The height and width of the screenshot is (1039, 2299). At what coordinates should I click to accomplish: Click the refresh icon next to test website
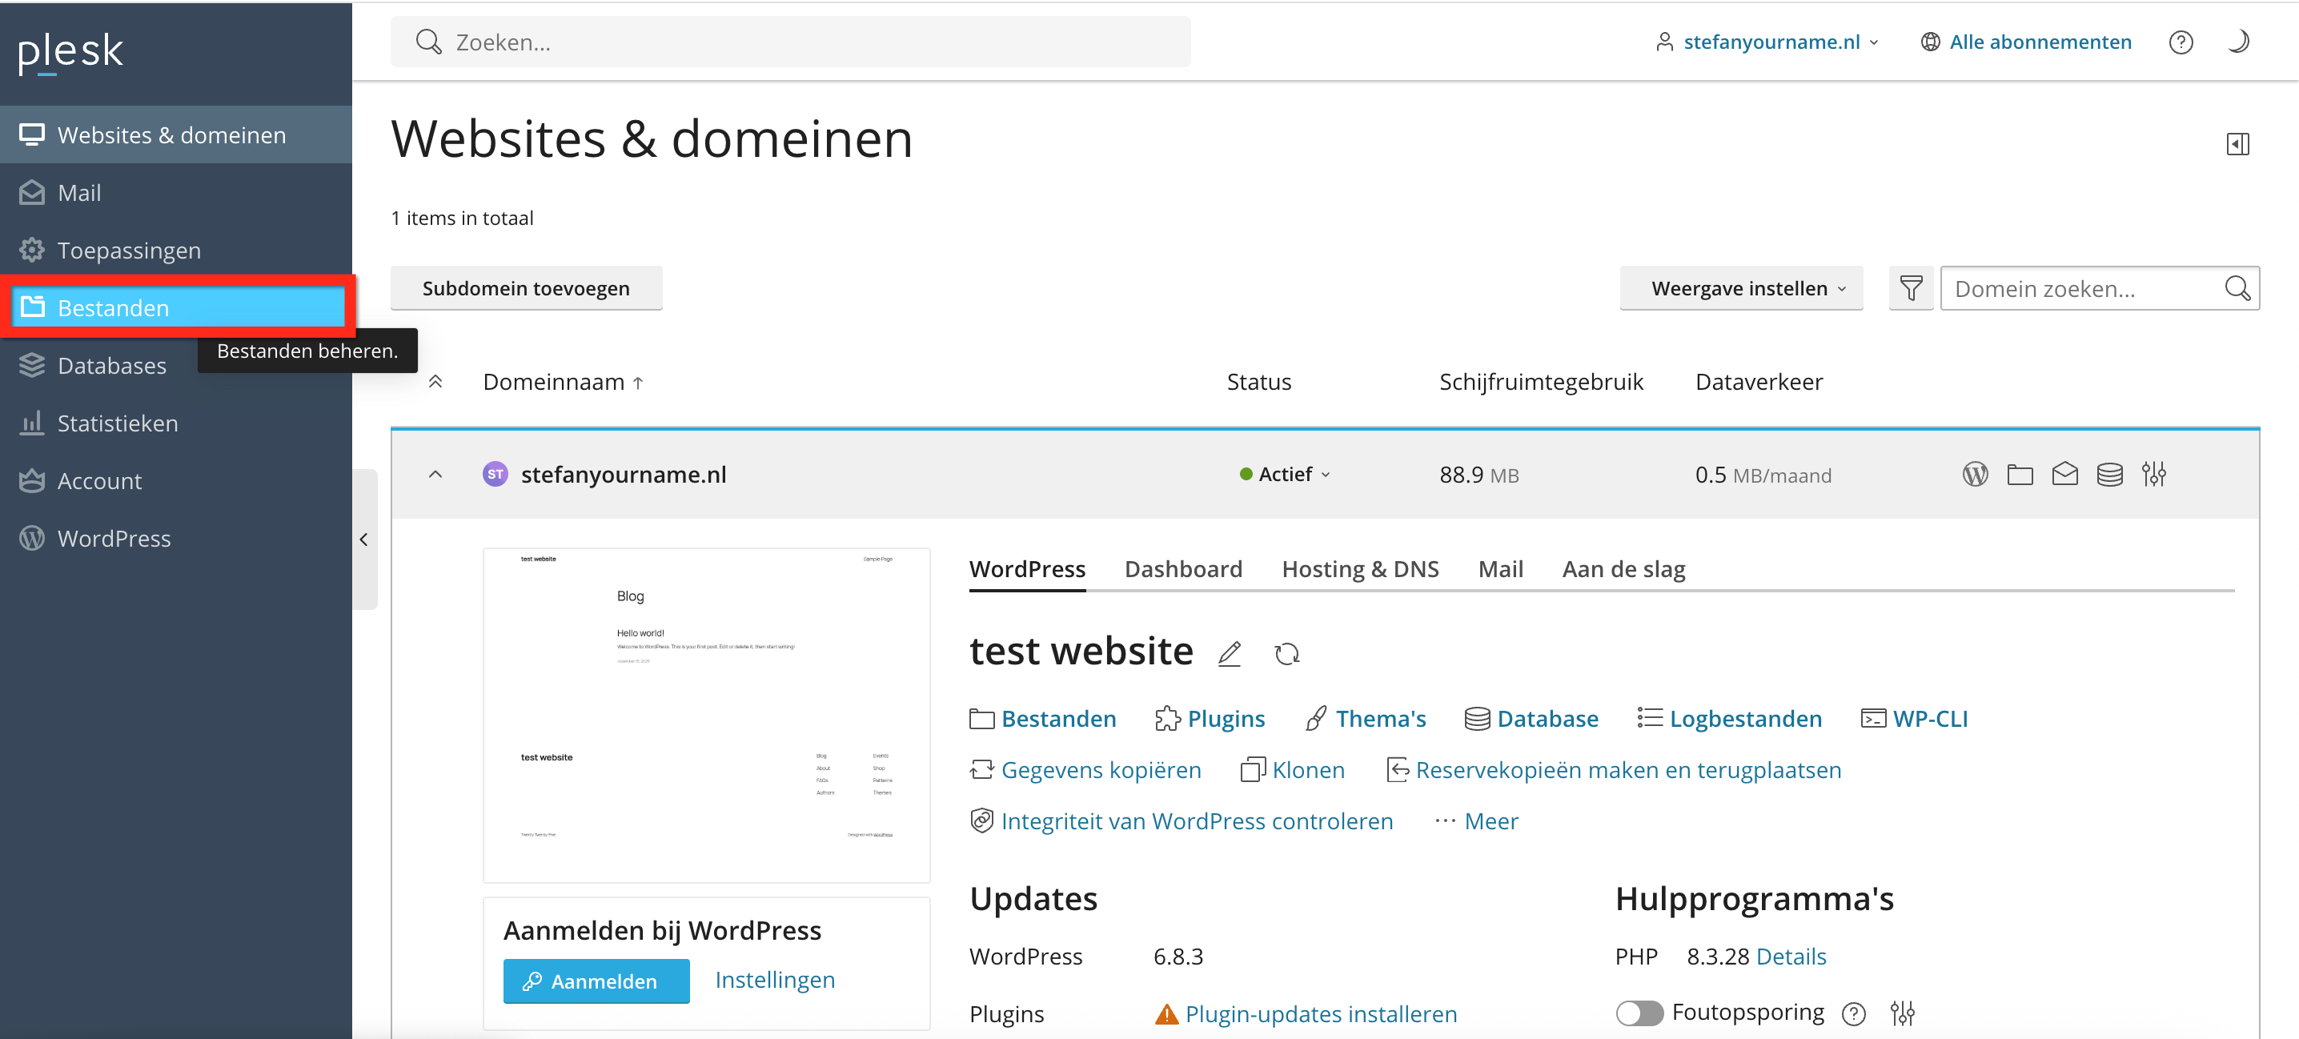click(x=1286, y=653)
